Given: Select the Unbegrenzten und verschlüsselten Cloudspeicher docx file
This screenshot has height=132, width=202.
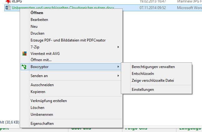Looking at the screenshot, I should click(63, 7).
